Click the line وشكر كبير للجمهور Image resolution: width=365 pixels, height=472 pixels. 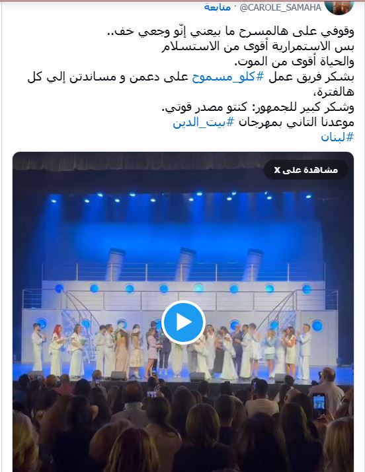(x=258, y=107)
